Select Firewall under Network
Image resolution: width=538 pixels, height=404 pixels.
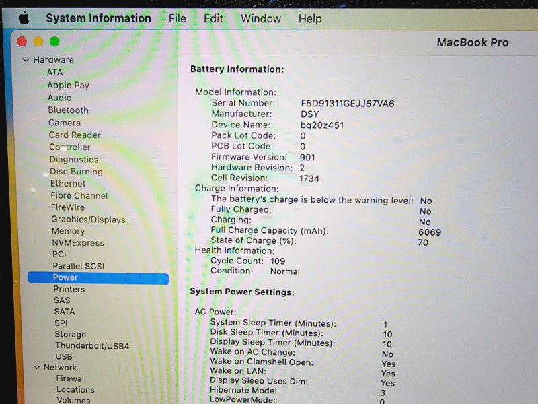coord(71,378)
